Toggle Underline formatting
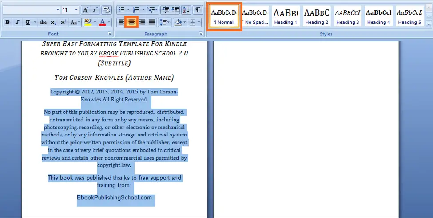The height and width of the screenshot is (218, 433). pyautogui.click(x=28, y=22)
